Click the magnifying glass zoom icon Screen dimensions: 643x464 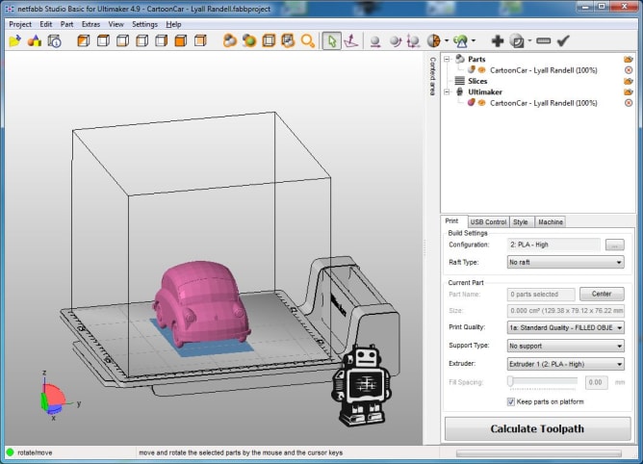click(x=308, y=40)
